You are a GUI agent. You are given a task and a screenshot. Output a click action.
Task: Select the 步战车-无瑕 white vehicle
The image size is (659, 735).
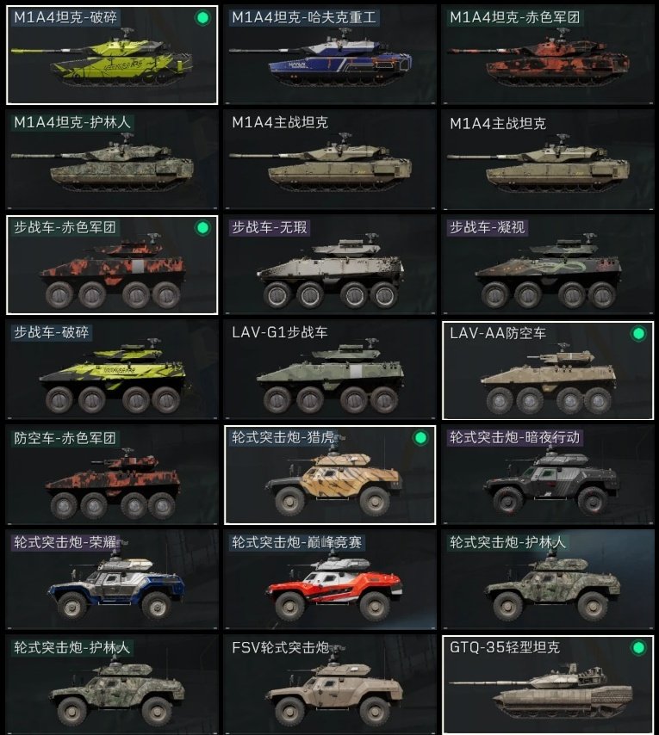pyautogui.click(x=330, y=265)
